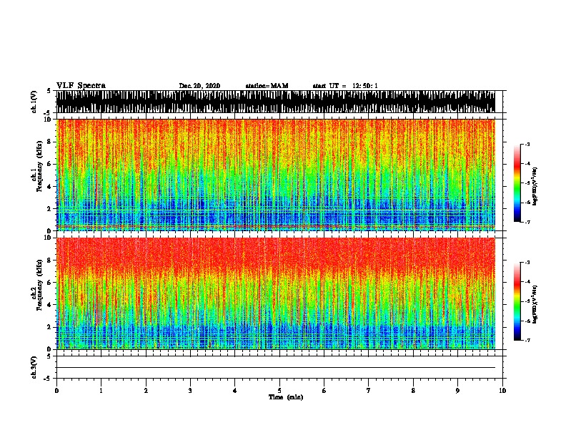Click time axis tick label "7"
566x438 pixels.
click(x=369, y=391)
